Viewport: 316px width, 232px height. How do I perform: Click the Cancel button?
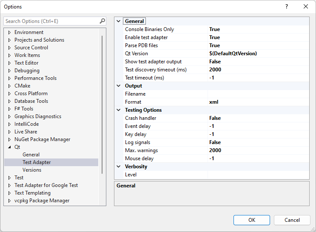(x=292, y=220)
